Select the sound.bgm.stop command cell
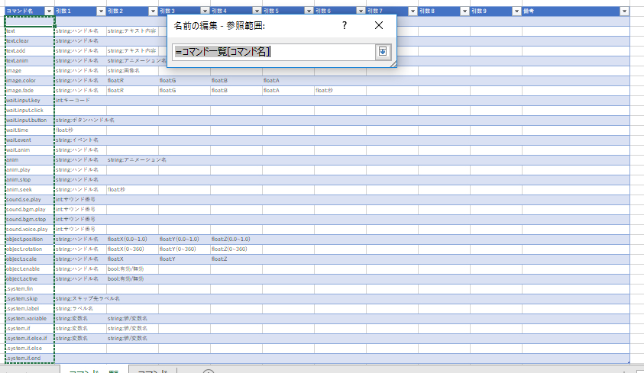Screen dimensions: 644x373 point(30,219)
